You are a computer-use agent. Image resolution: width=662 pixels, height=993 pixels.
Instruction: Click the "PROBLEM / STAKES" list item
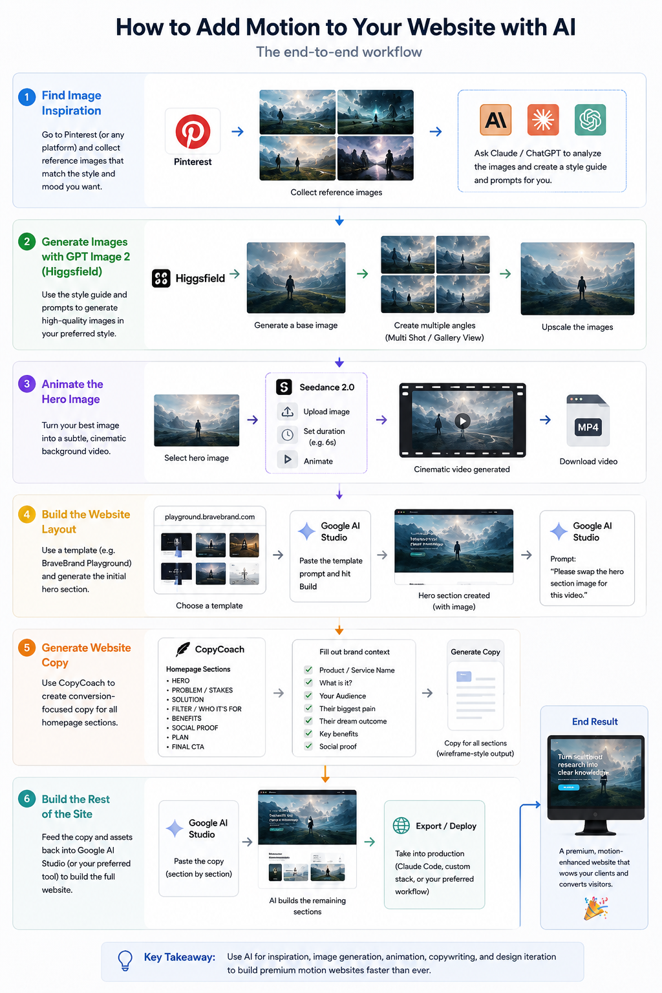(x=202, y=690)
